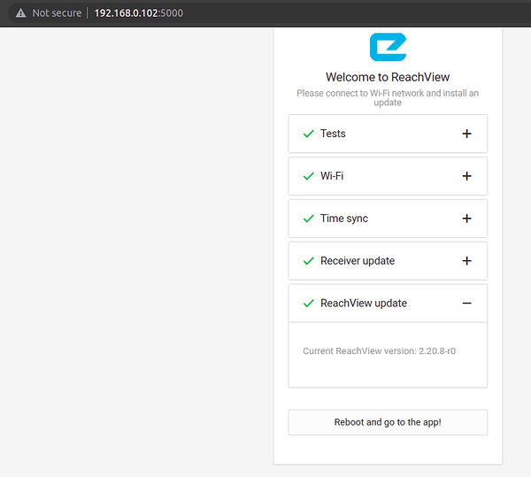Click the 'Time sync' label text
531x477 pixels.
pos(344,219)
